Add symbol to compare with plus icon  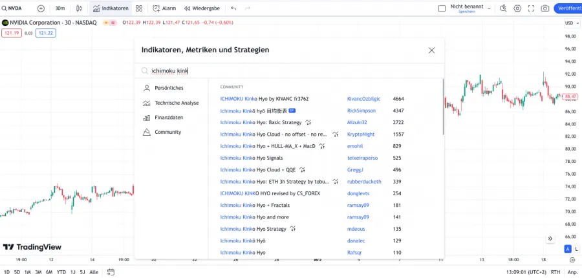[x=41, y=8]
